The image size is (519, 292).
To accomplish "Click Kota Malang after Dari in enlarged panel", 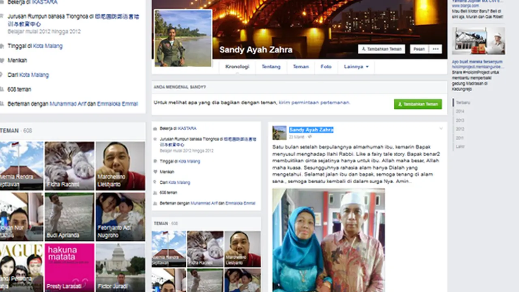I will point(34,75).
